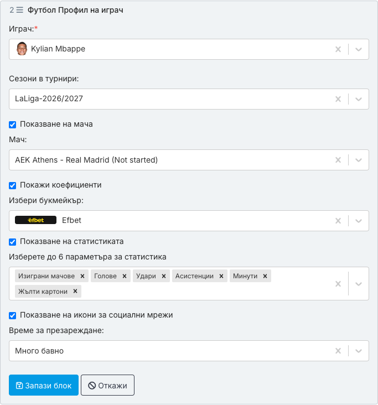The image size is (378, 405).
Task: Toggle the Показване на статистиката checkbox
Action: coord(12,242)
